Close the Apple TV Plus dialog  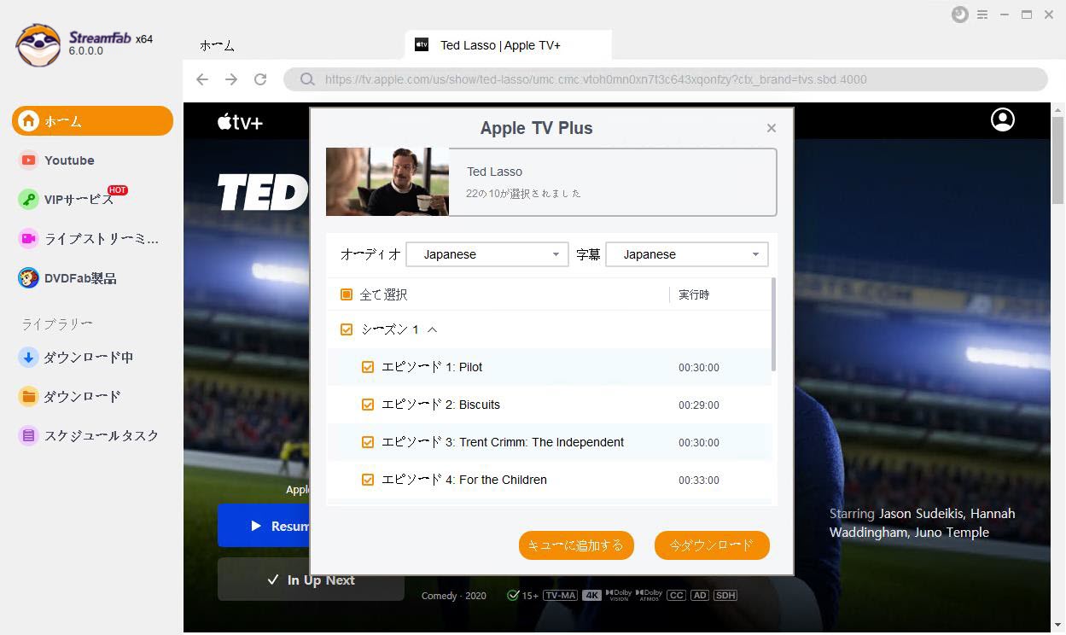click(x=772, y=128)
